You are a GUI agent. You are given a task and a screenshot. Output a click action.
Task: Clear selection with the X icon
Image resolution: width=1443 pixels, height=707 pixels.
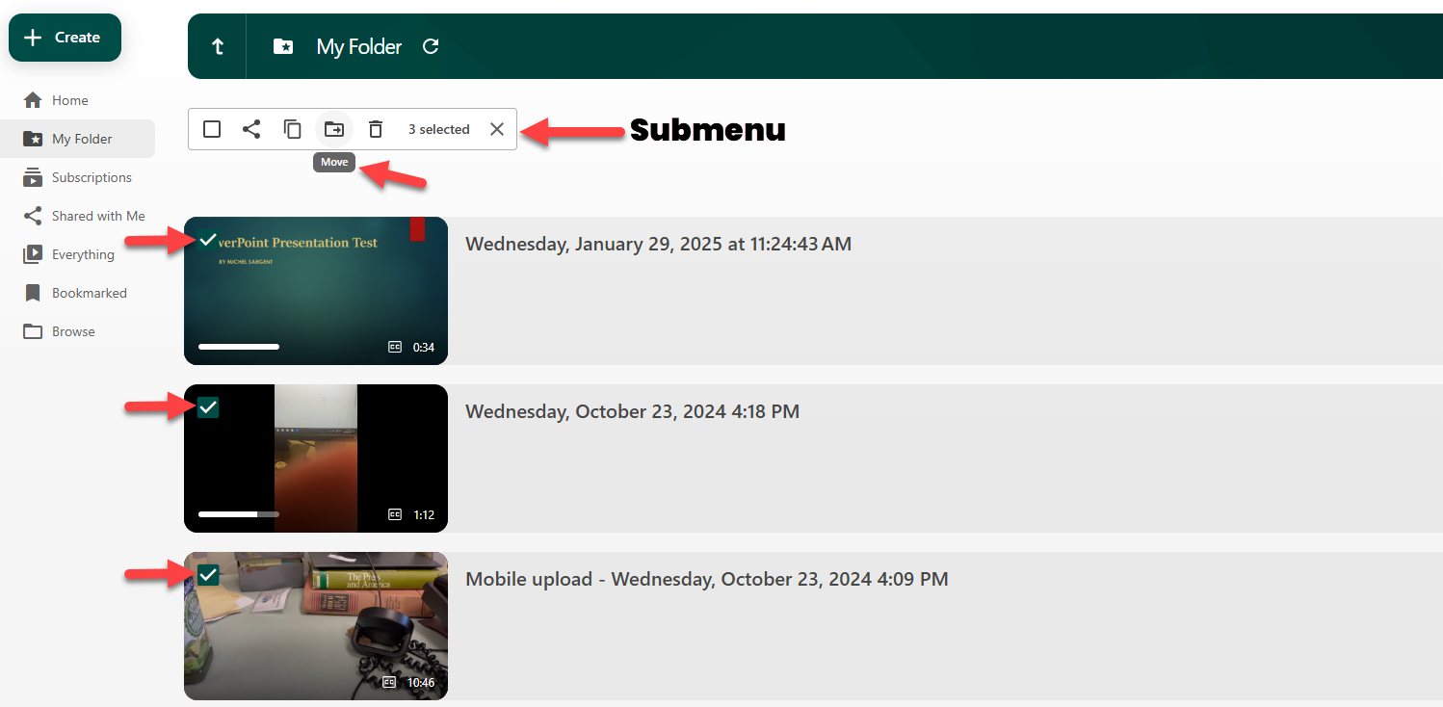(x=497, y=129)
